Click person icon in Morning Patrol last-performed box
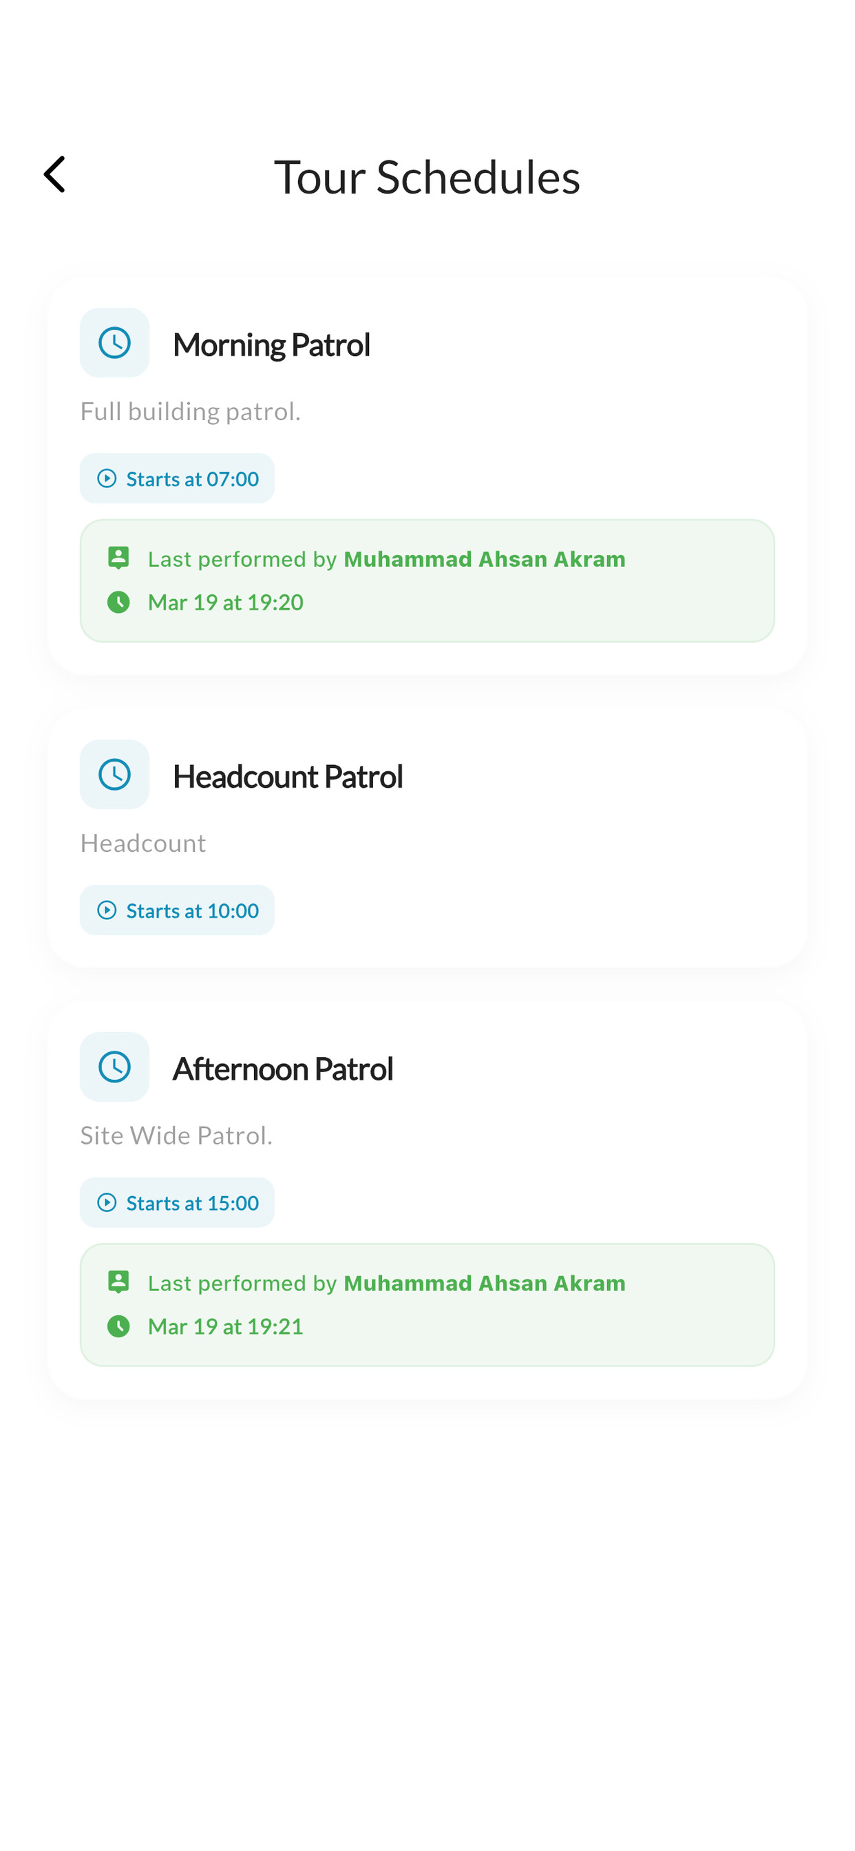The image size is (855, 1851). tap(118, 558)
